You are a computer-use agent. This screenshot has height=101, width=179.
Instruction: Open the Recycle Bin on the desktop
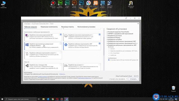[173, 89]
